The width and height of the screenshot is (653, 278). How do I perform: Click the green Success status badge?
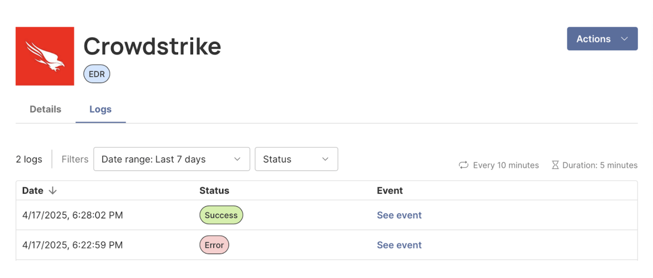pos(221,215)
